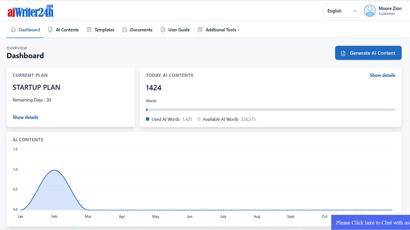Click the user avatar icon
The height and width of the screenshot is (230, 410).
370,11
